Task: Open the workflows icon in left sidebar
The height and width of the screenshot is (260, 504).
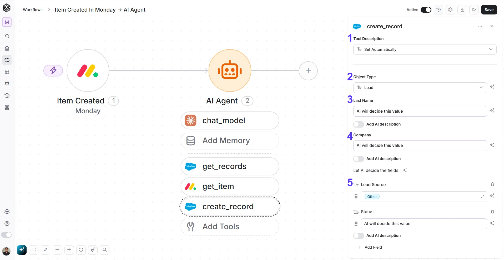Action: (x=7, y=60)
